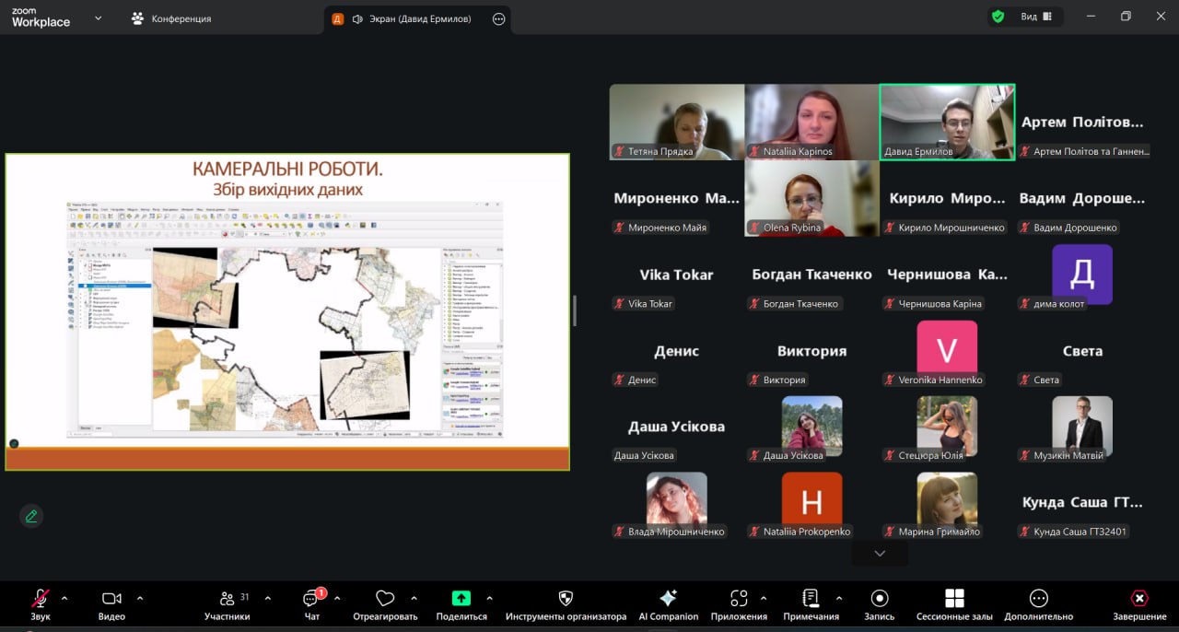The image size is (1179, 632).
Task: Click the red Завершение end meeting button
Action: click(x=1139, y=599)
